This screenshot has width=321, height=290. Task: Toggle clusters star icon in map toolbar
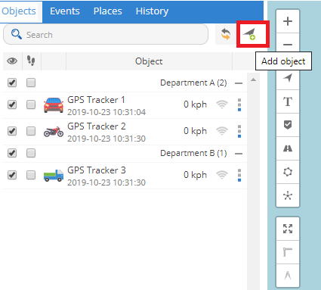pos(288,195)
